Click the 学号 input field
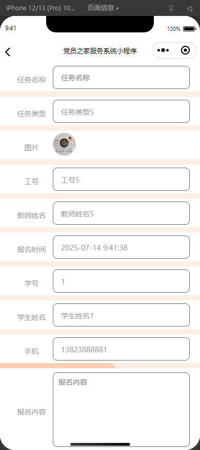Screen dimensions: 200x450 click(122, 281)
